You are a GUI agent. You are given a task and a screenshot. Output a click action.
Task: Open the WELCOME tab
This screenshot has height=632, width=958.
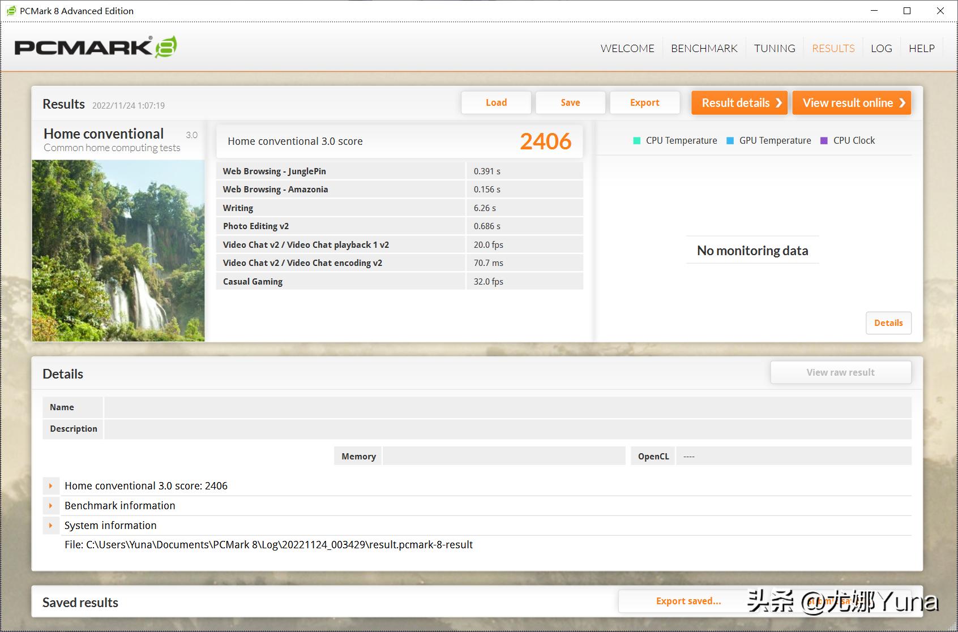coord(627,48)
